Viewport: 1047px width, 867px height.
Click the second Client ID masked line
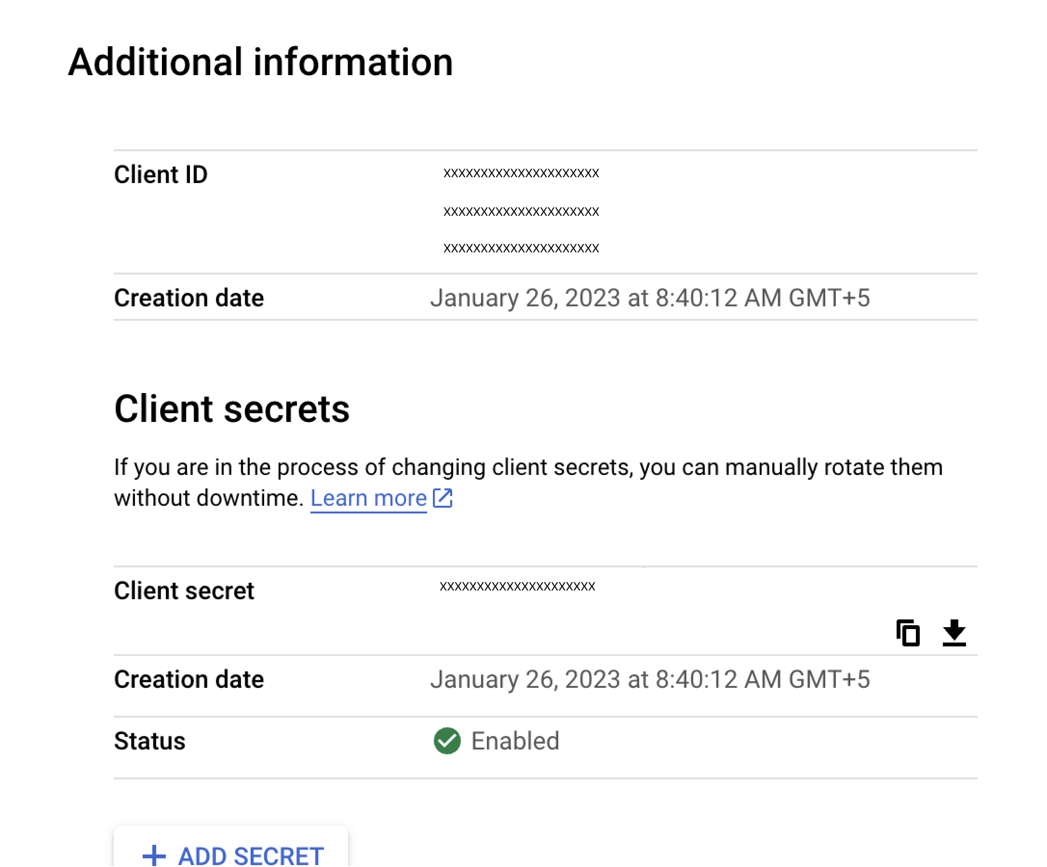pyautogui.click(x=521, y=211)
